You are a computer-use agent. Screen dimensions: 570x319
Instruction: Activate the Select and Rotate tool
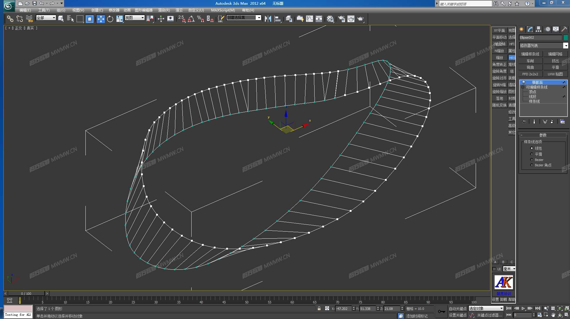110,19
